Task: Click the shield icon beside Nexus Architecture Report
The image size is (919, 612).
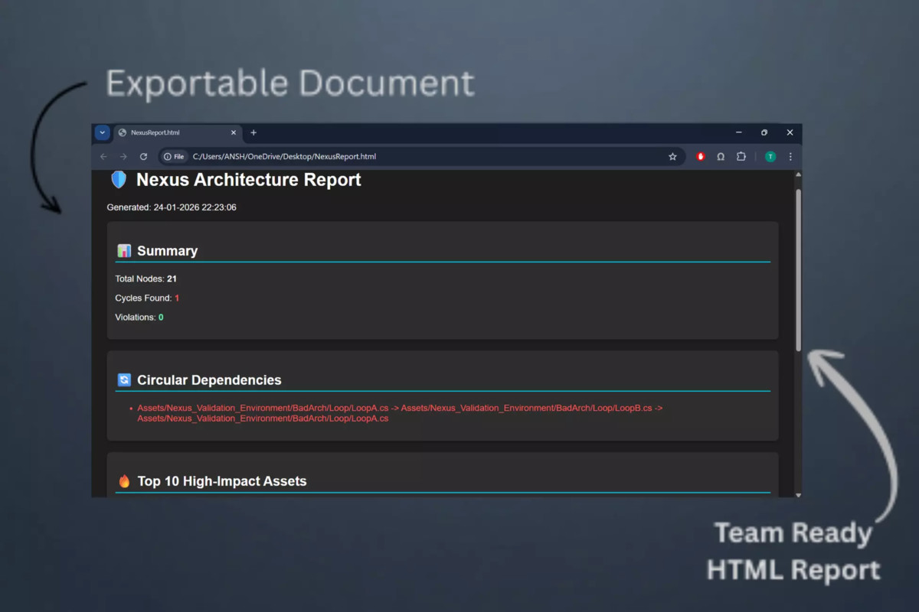Action: [119, 180]
